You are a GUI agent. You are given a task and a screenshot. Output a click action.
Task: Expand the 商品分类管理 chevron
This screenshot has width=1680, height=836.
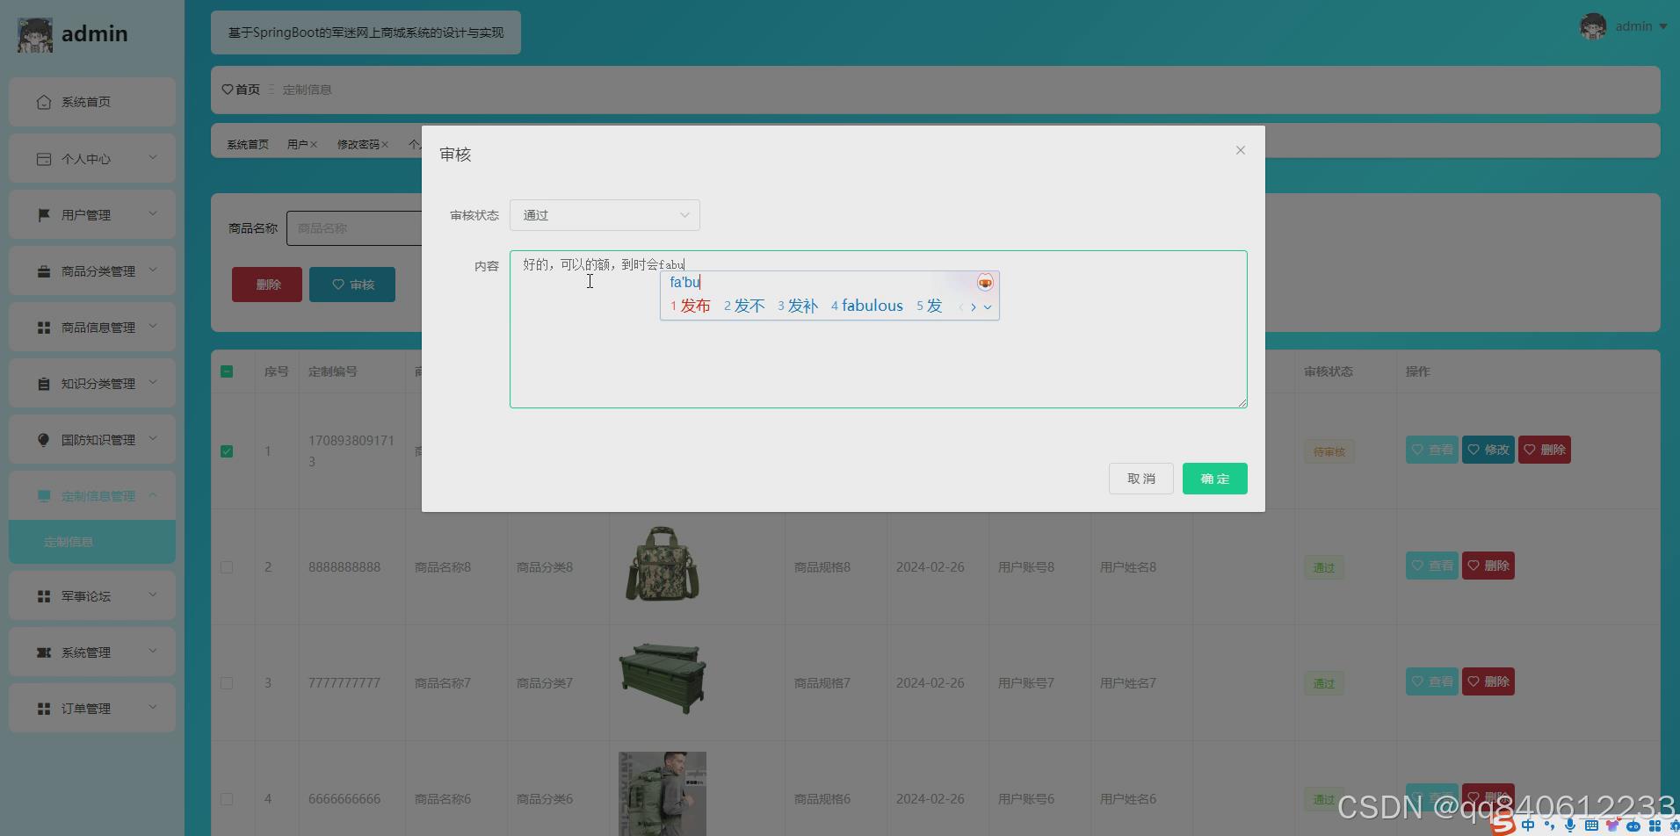[153, 270]
